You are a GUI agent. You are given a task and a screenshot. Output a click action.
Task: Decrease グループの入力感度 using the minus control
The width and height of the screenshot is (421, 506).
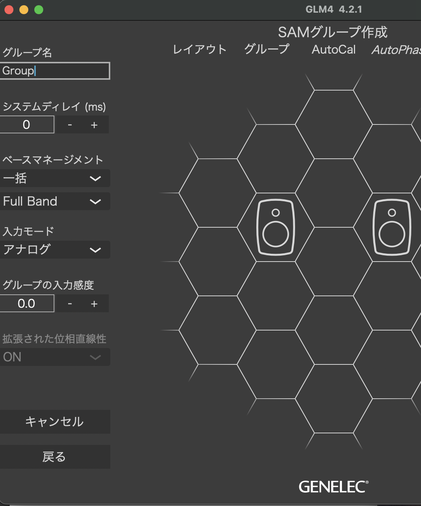(70, 303)
